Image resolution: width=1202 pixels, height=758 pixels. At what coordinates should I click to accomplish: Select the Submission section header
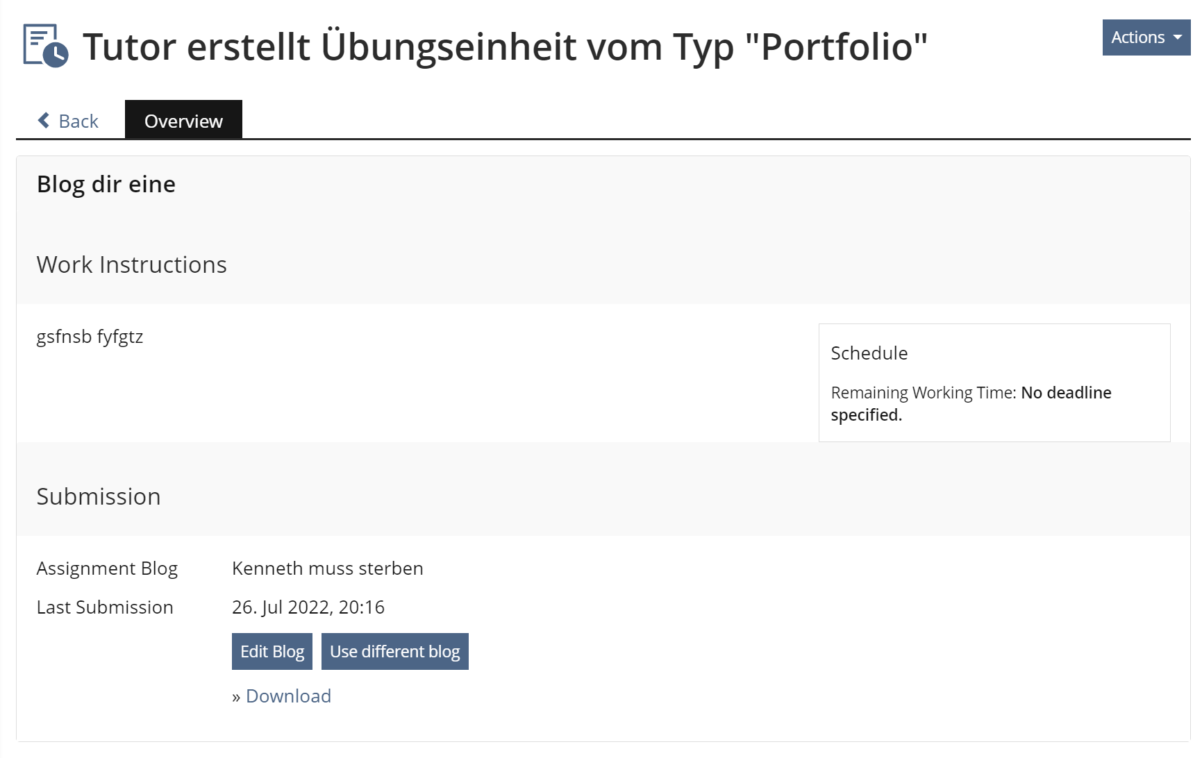coord(99,497)
